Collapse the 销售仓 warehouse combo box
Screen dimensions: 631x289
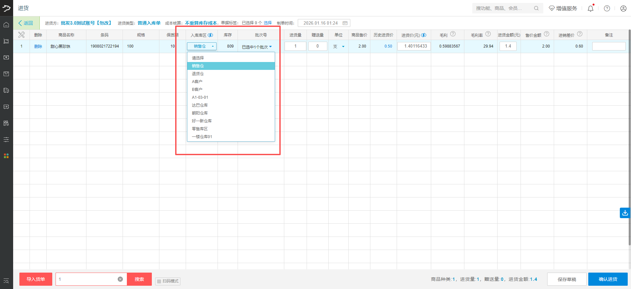[x=201, y=46]
